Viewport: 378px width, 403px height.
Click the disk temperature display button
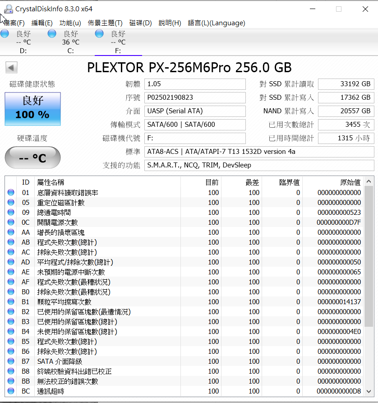point(32,158)
